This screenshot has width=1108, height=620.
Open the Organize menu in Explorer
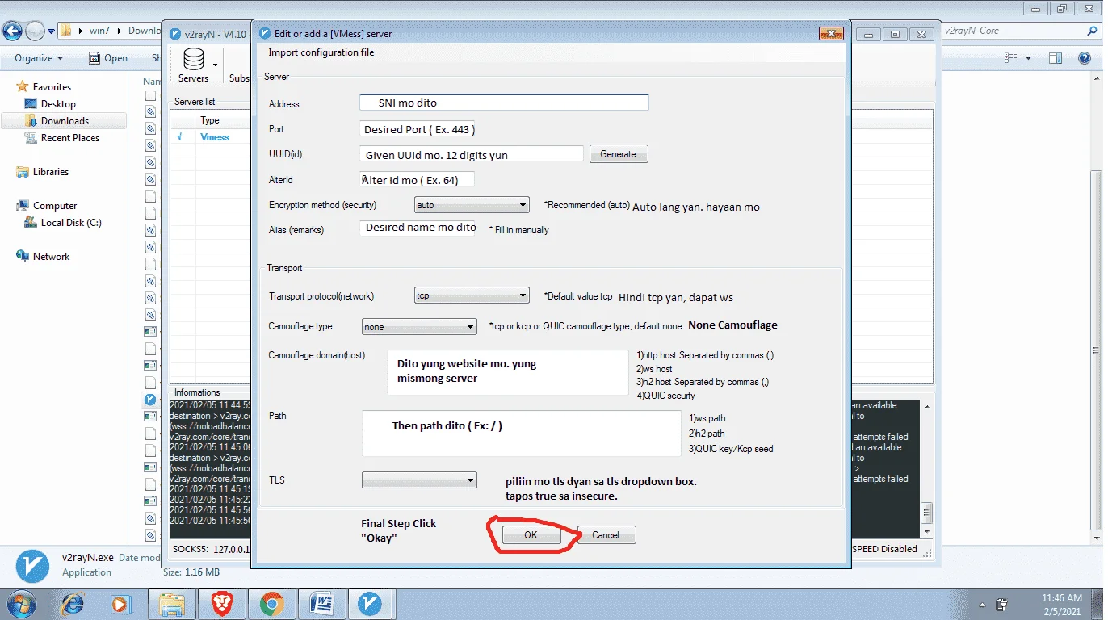click(x=39, y=58)
